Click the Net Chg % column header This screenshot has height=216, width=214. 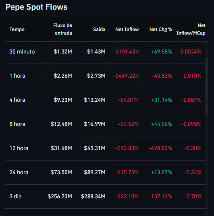click(161, 29)
